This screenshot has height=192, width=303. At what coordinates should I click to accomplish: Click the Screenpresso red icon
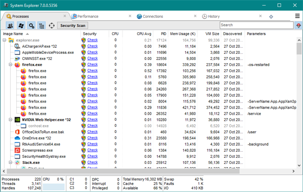point(17,150)
